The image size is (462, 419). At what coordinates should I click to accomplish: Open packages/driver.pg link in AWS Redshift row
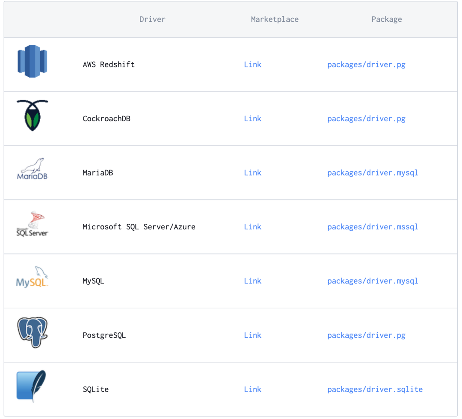(366, 65)
